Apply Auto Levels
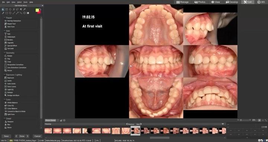The image size is (268, 142). coord(10,84)
